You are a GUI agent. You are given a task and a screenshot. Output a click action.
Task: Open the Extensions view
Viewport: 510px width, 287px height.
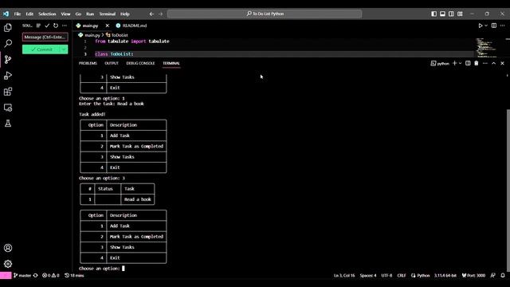point(8,92)
